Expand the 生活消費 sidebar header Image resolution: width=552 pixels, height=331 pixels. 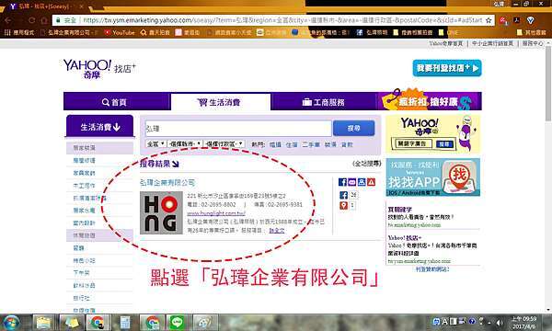[100, 126]
